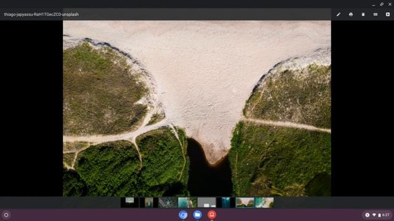Click the notification icon in the status tray
Image resolution: width=394 pixels, height=221 pixels.
pos(367,215)
